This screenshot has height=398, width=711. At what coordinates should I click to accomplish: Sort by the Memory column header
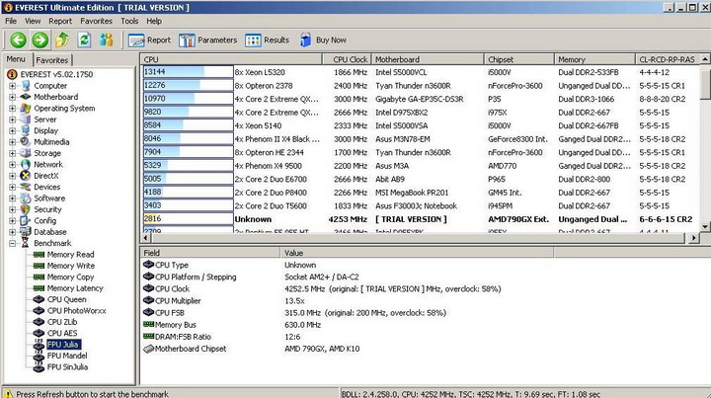594,59
